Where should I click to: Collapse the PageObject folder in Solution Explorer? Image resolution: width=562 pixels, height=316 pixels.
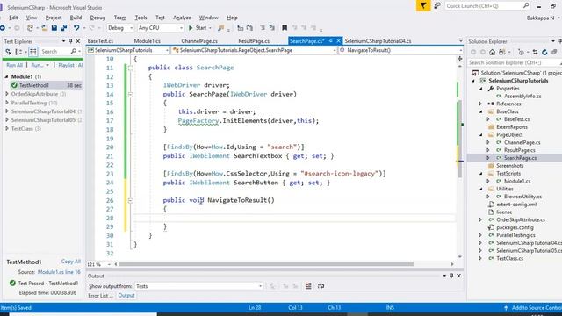[x=481, y=135]
